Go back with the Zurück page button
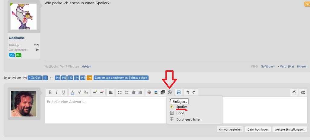The image size is (310, 140). (35, 78)
